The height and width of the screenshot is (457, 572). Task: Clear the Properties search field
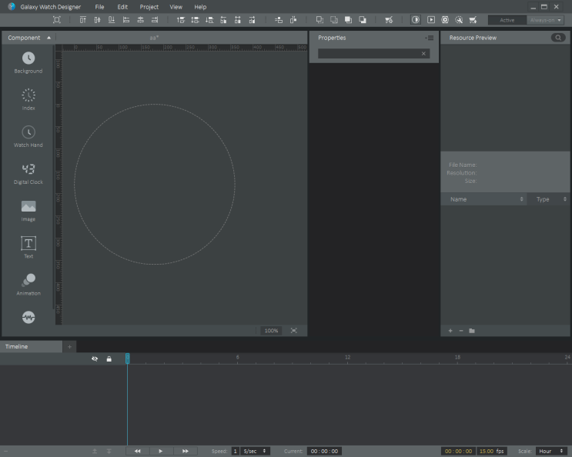pyautogui.click(x=423, y=54)
